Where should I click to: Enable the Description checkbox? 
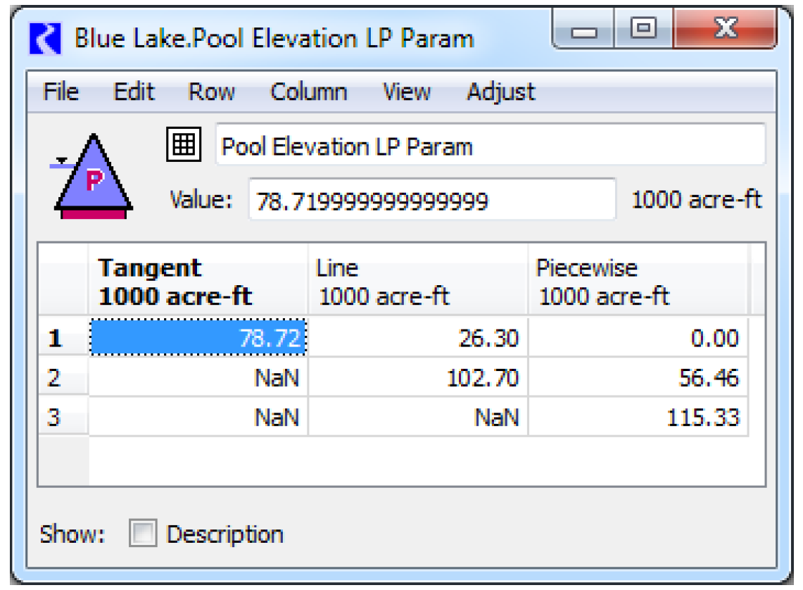tap(143, 534)
